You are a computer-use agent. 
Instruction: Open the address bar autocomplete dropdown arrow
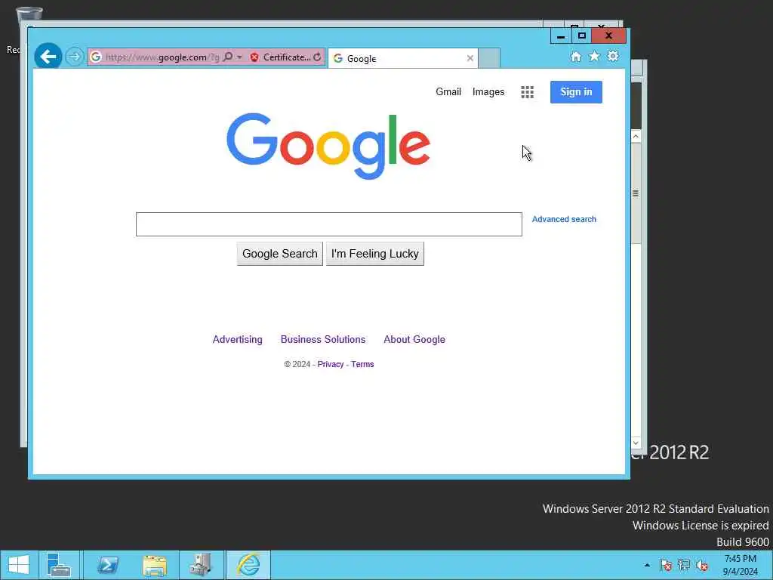(239, 57)
